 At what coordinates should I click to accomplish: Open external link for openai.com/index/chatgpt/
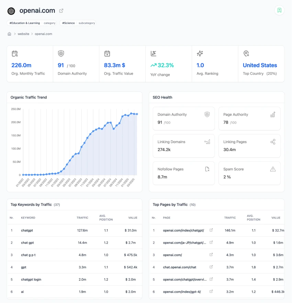[x=211, y=230]
